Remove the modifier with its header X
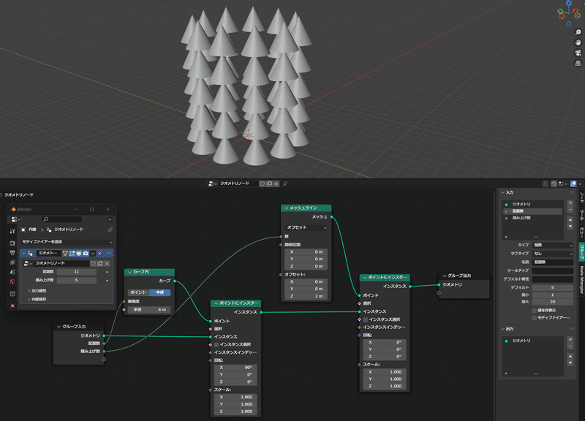This screenshot has width=585, height=421. (x=99, y=253)
